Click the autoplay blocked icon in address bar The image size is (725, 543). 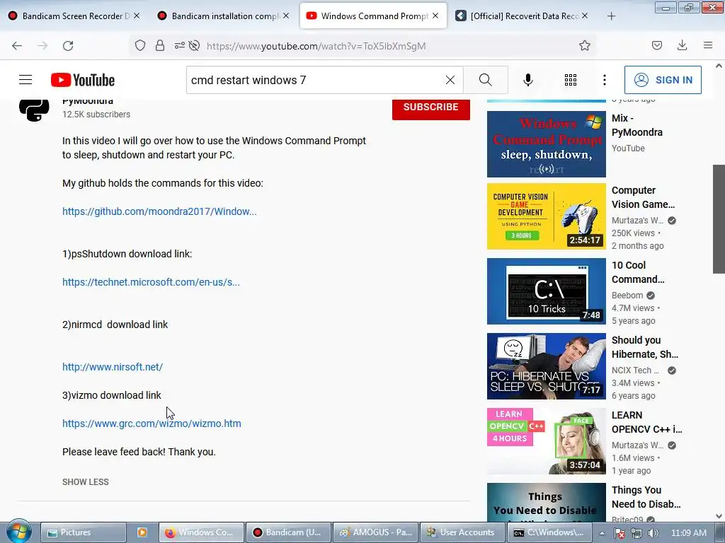coord(195,46)
